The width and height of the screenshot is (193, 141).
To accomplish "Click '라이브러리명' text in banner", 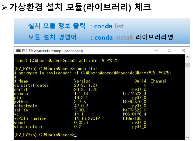I will [154, 37].
